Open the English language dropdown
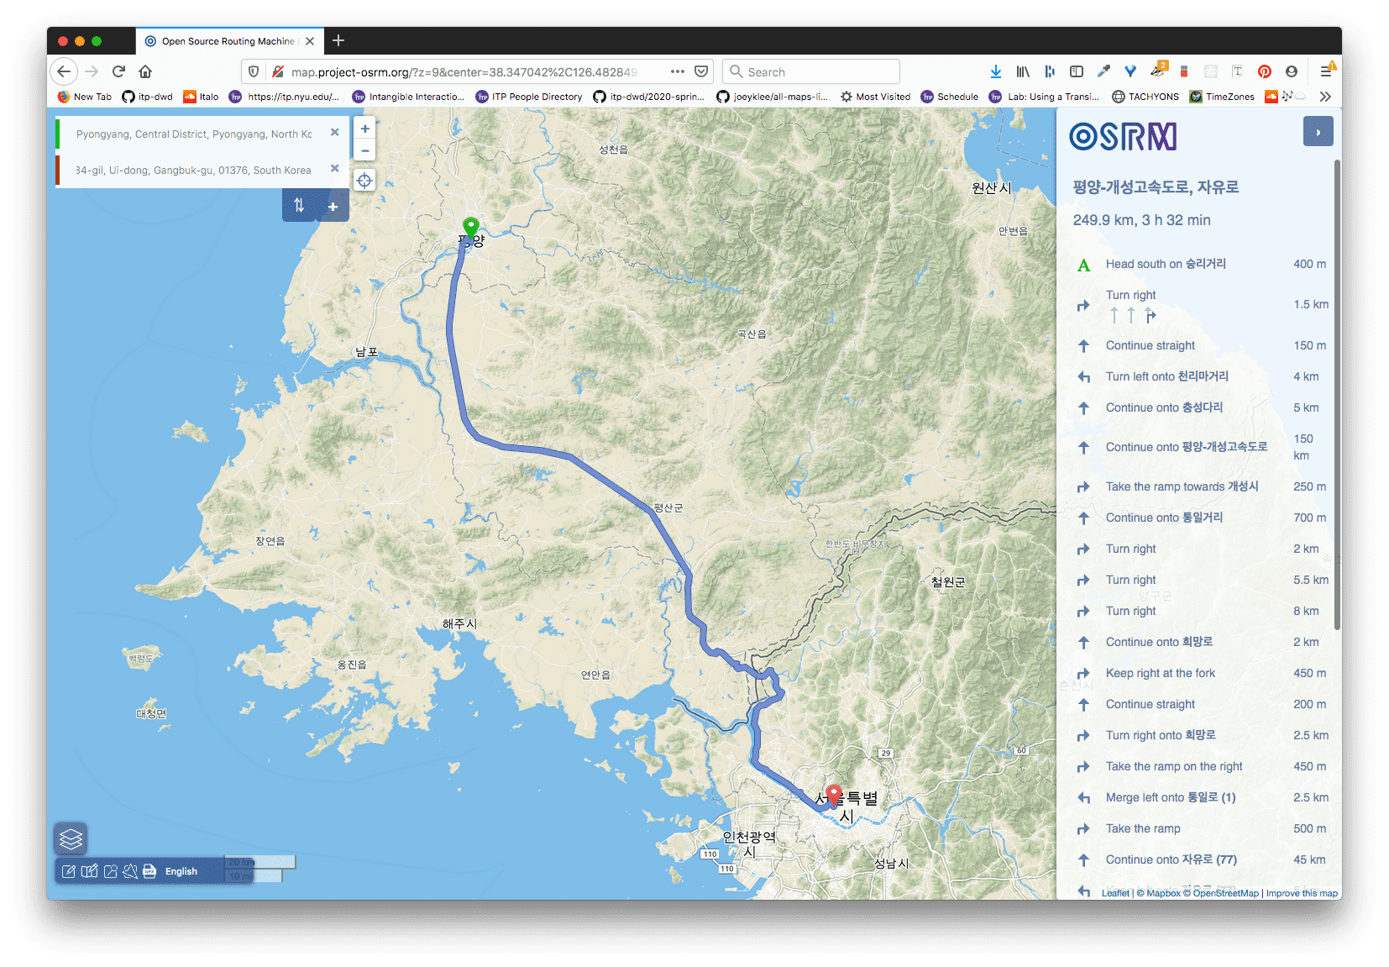The image size is (1389, 967). (x=181, y=871)
